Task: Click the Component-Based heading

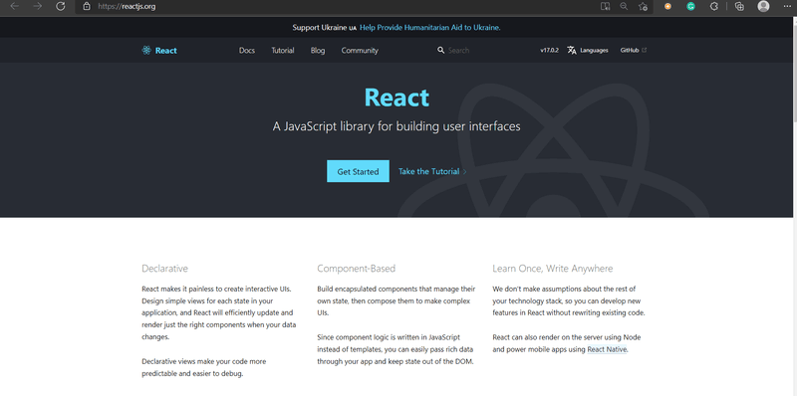Action: click(357, 268)
